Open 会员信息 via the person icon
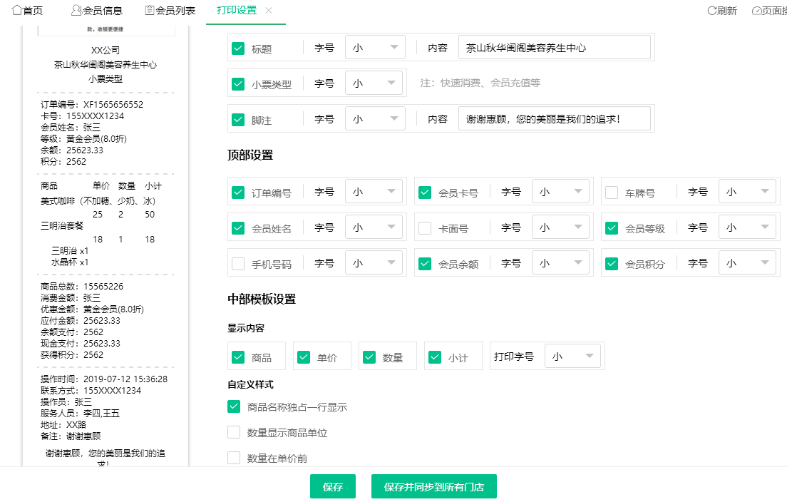This screenshot has width=787, height=502. (73, 10)
